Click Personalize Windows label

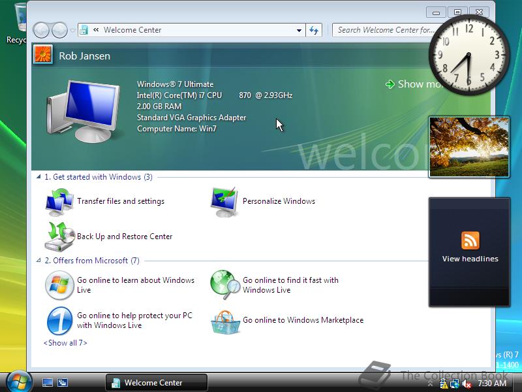click(x=279, y=201)
